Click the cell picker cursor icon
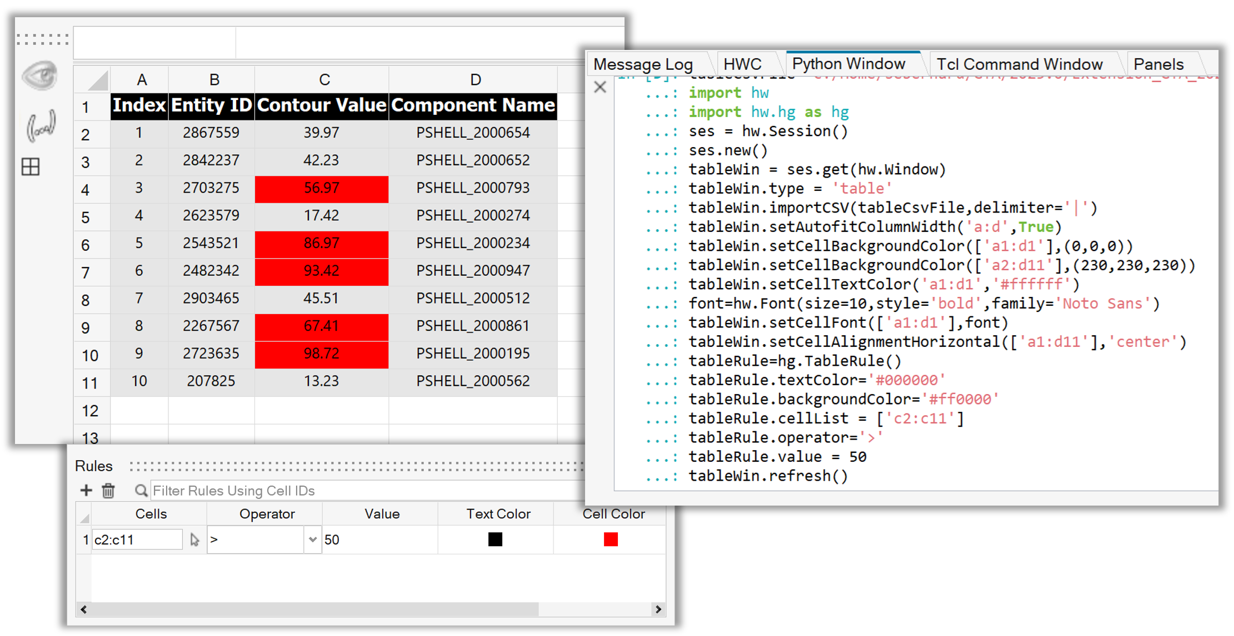Viewport: 1234px width, 636px height. click(x=194, y=539)
